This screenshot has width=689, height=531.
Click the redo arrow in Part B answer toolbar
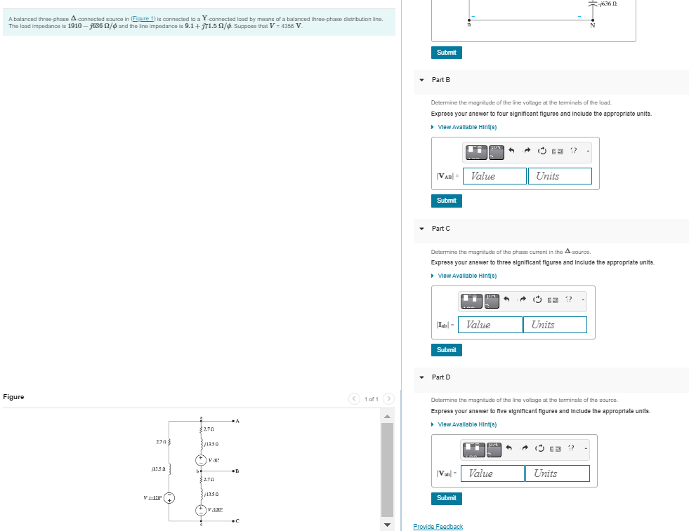[x=527, y=151]
